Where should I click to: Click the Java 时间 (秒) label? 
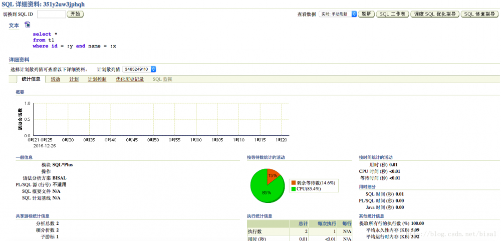tap(380, 207)
